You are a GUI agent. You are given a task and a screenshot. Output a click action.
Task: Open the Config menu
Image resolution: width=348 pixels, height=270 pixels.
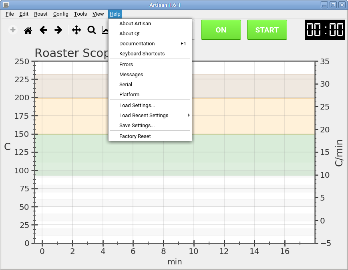coord(60,14)
